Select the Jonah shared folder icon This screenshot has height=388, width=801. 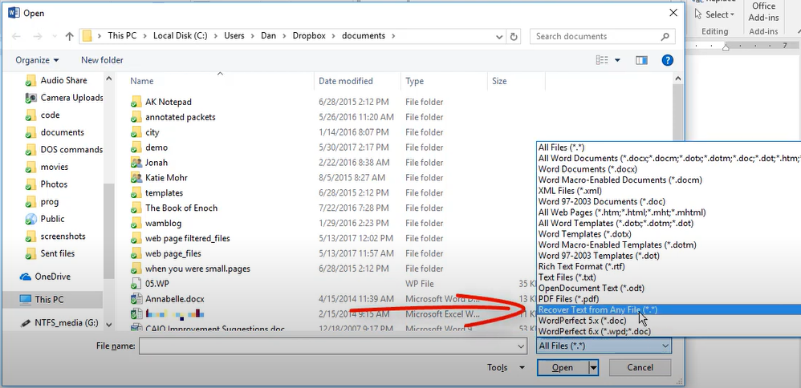click(x=136, y=163)
